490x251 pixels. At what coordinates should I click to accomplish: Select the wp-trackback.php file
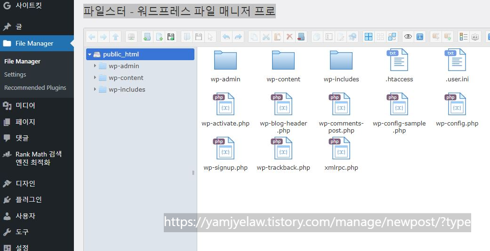pos(283,154)
